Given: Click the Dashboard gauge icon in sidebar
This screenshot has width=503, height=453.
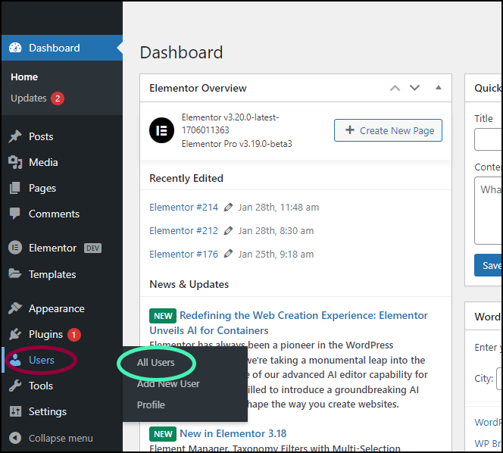Looking at the screenshot, I should click(15, 48).
